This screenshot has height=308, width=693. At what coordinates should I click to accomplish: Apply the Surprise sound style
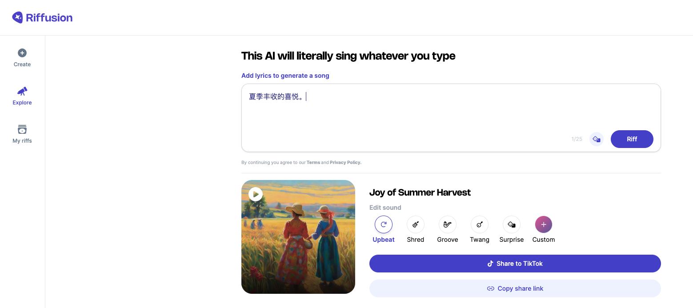[512, 224]
